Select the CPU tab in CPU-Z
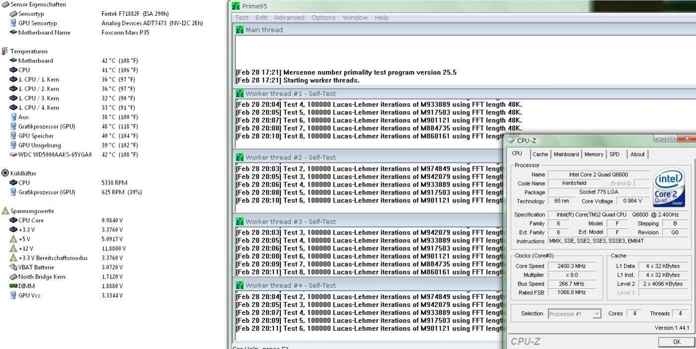The image size is (696, 349). pos(517,153)
